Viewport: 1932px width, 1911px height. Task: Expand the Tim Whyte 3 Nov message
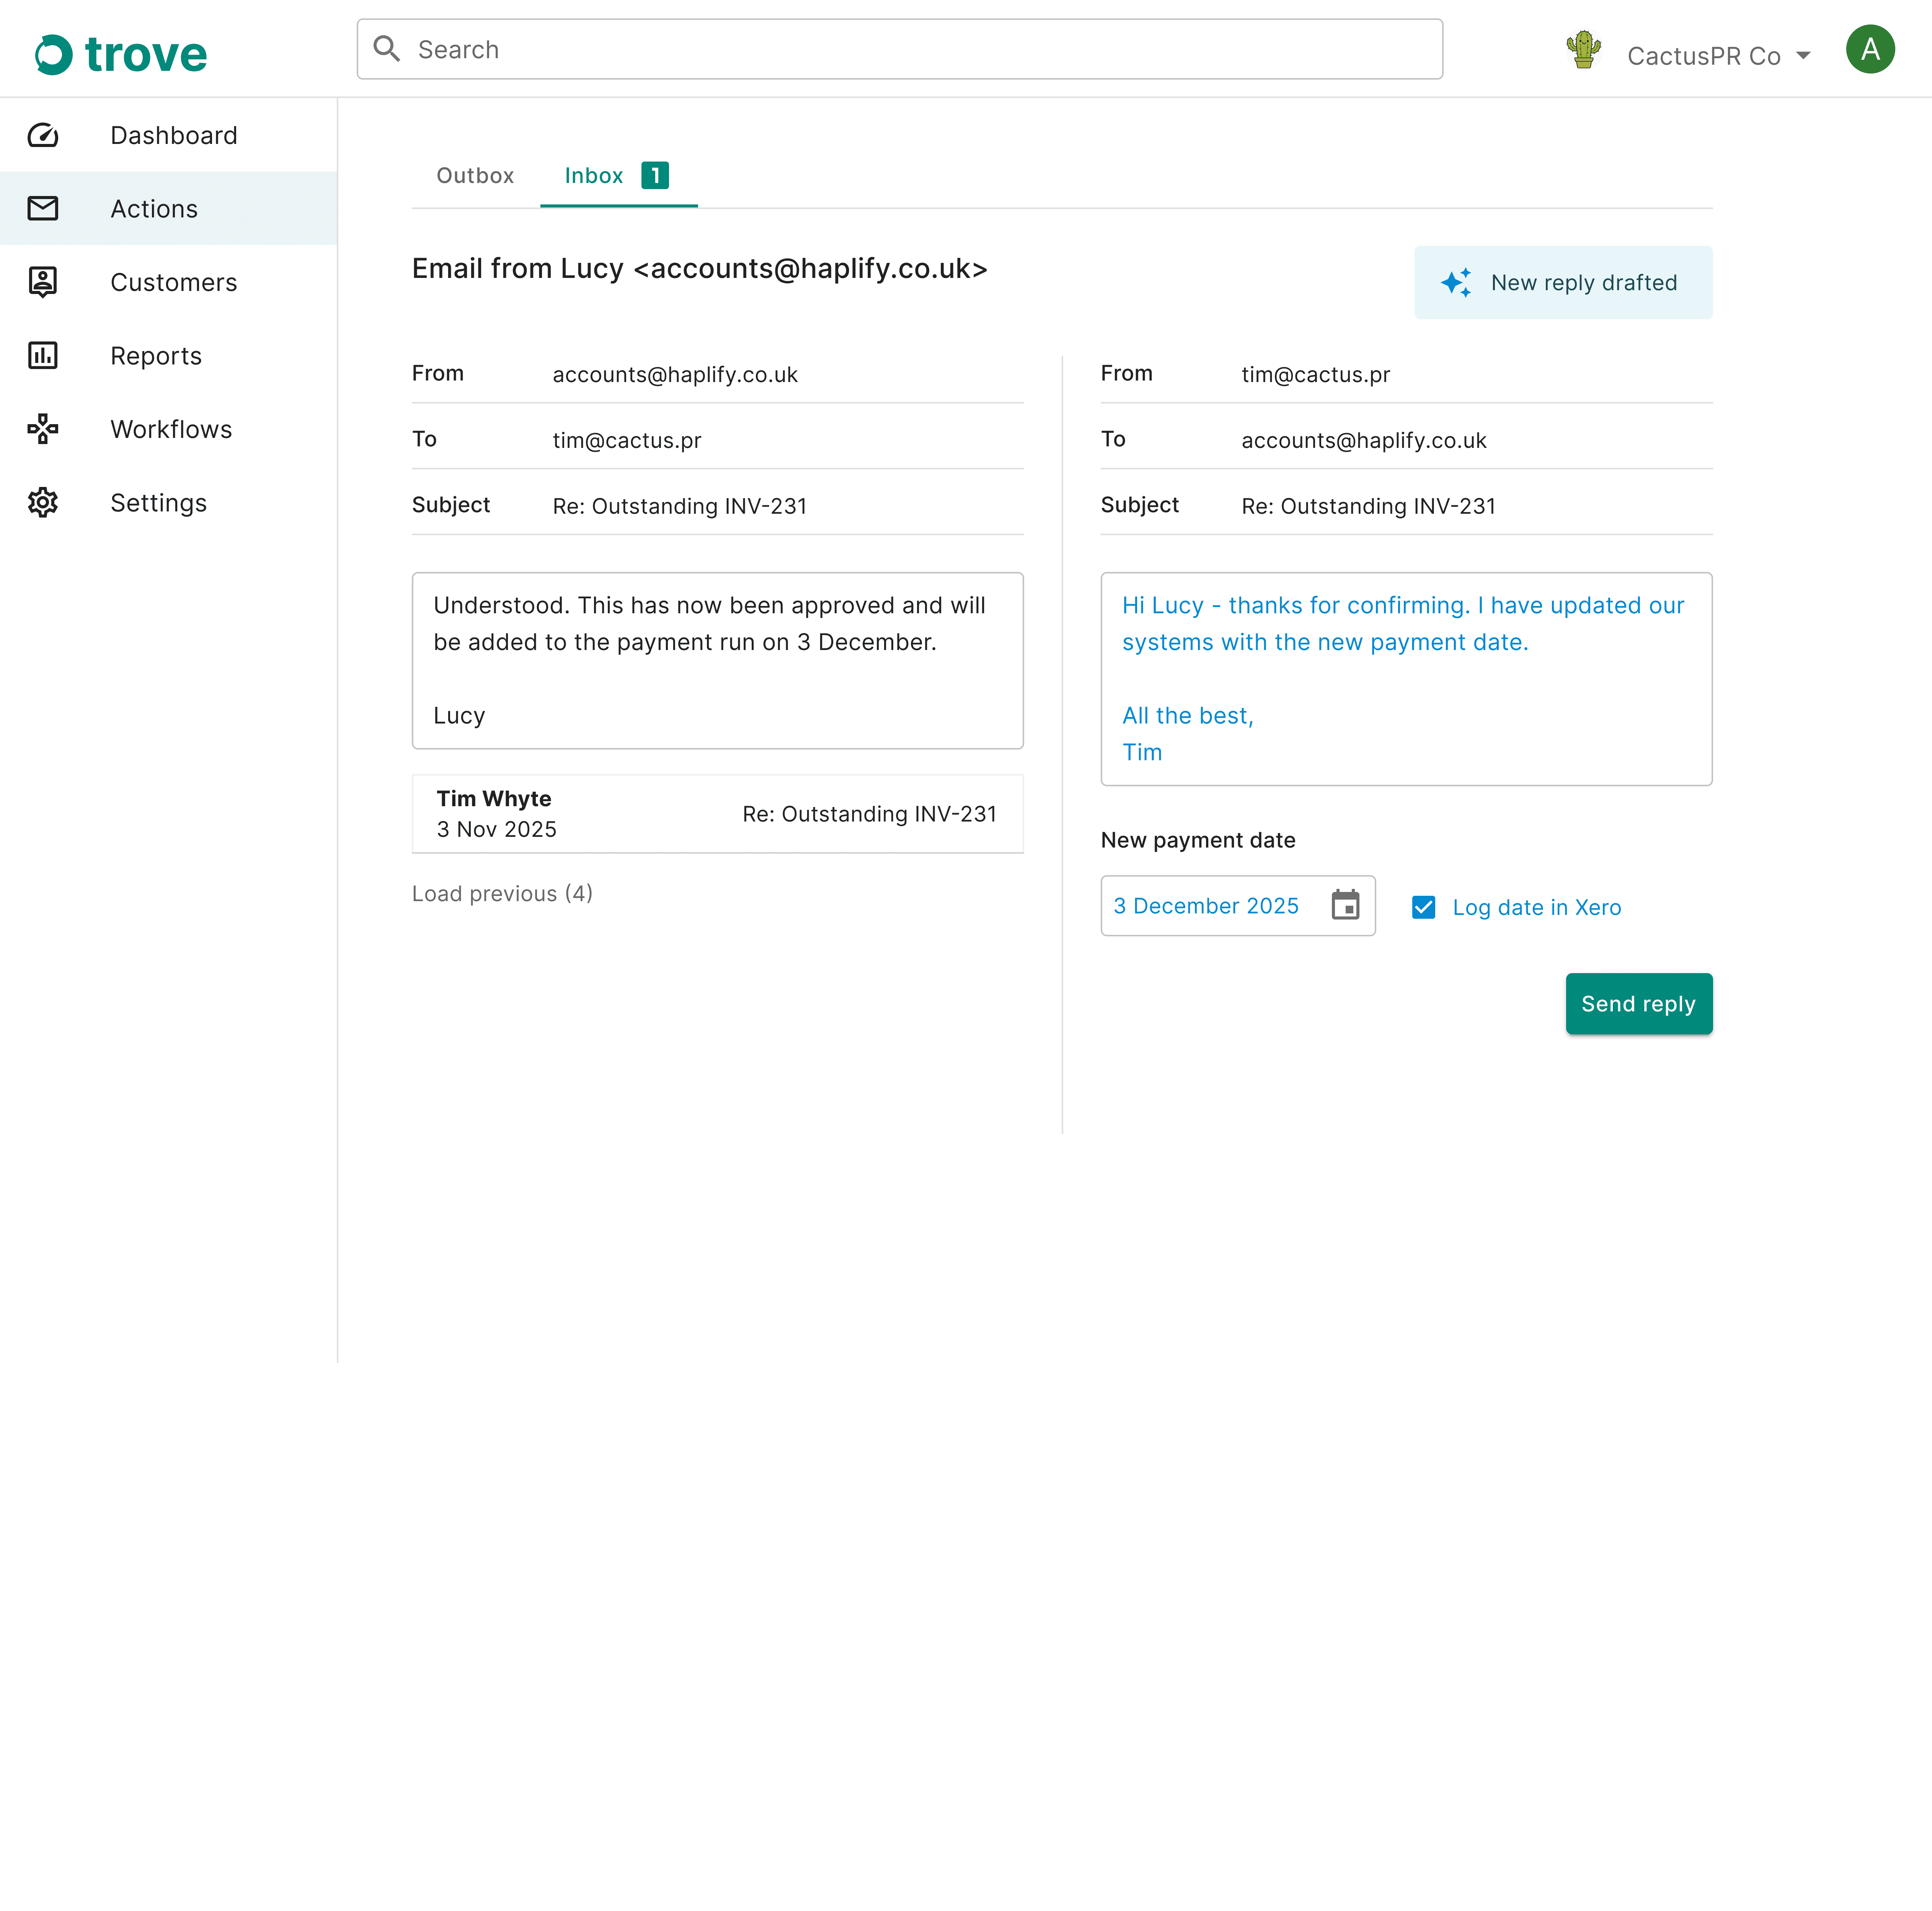[717, 813]
